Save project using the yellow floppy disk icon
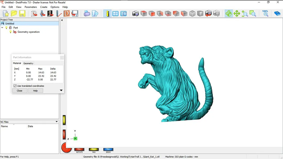Viewport: 283px width, 159px height. (x=22, y=14)
